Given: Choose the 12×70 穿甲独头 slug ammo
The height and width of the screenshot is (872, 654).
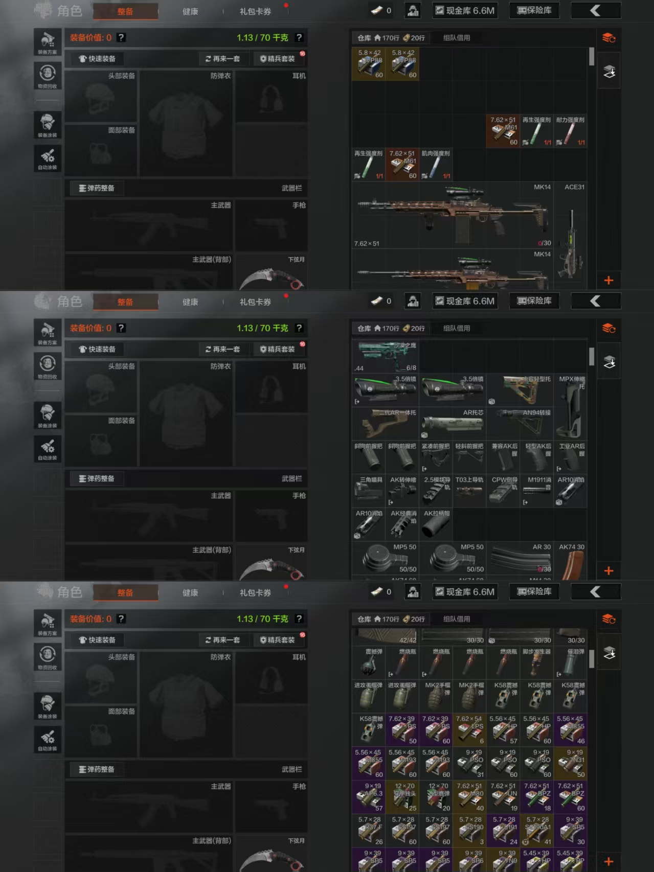Looking at the screenshot, I should click(402, 797).
